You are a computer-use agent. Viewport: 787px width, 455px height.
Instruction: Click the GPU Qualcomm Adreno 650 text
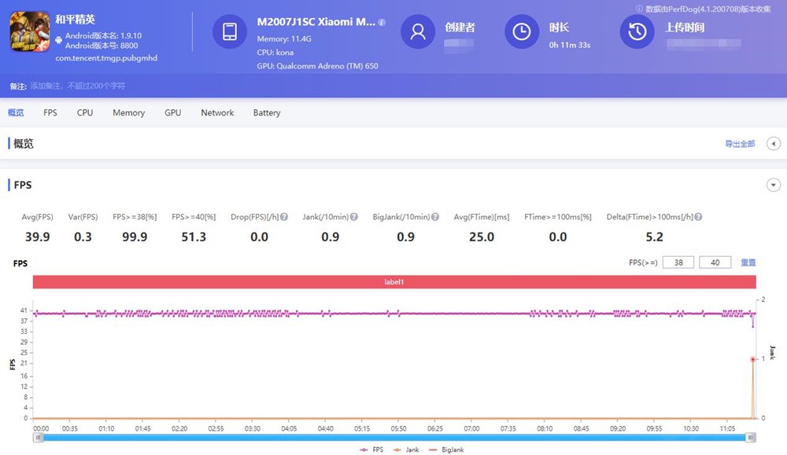tap(317, 66)
